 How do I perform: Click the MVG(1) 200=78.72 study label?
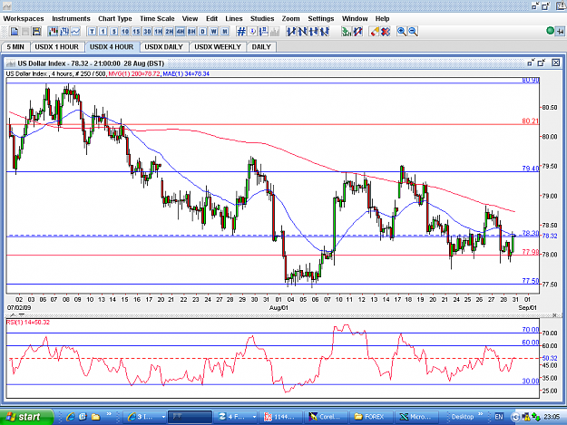(133, 73)
